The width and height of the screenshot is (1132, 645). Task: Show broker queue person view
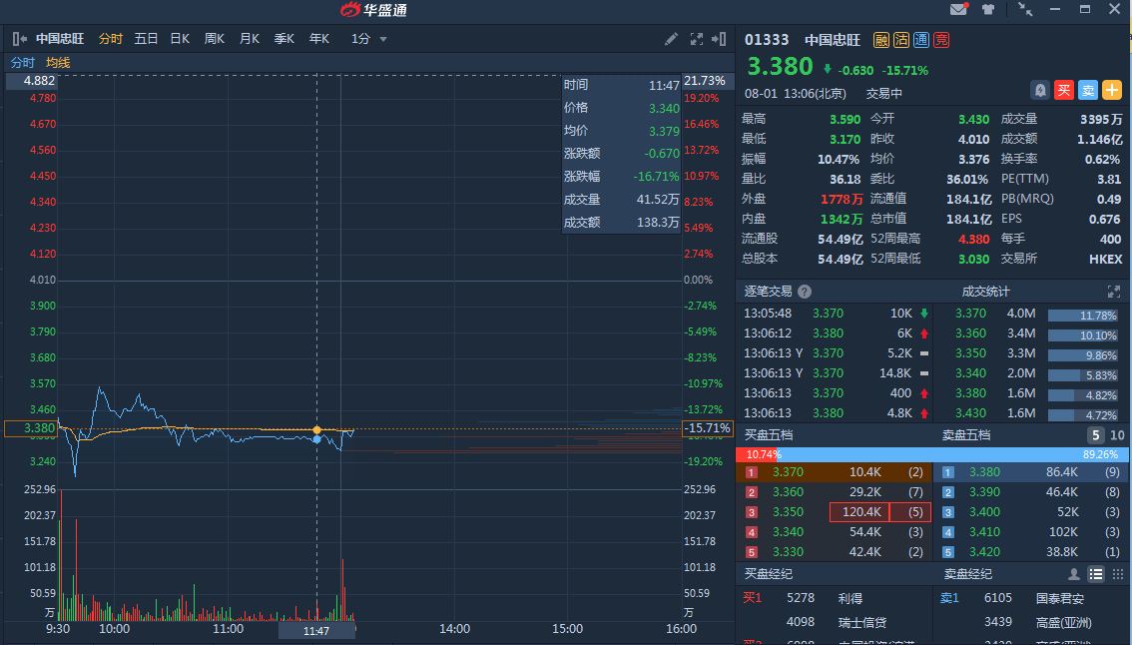pos(1074,574)
